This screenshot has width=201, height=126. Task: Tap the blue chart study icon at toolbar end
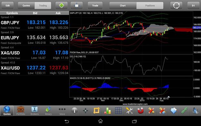[x=195, y=111]
